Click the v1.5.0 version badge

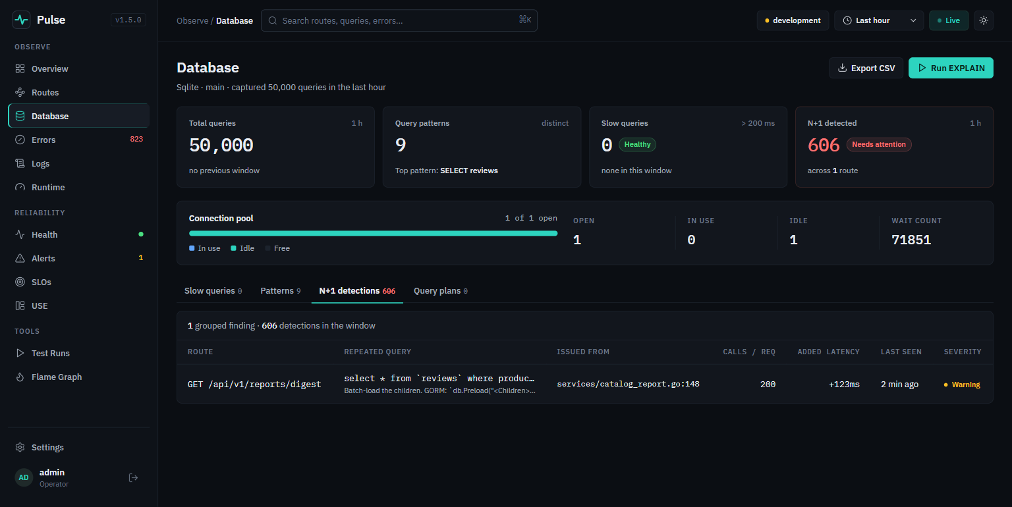tap(128, 20)
